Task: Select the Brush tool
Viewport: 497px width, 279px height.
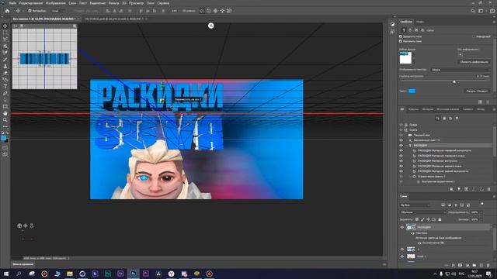Action: click(x=5, y=60)
